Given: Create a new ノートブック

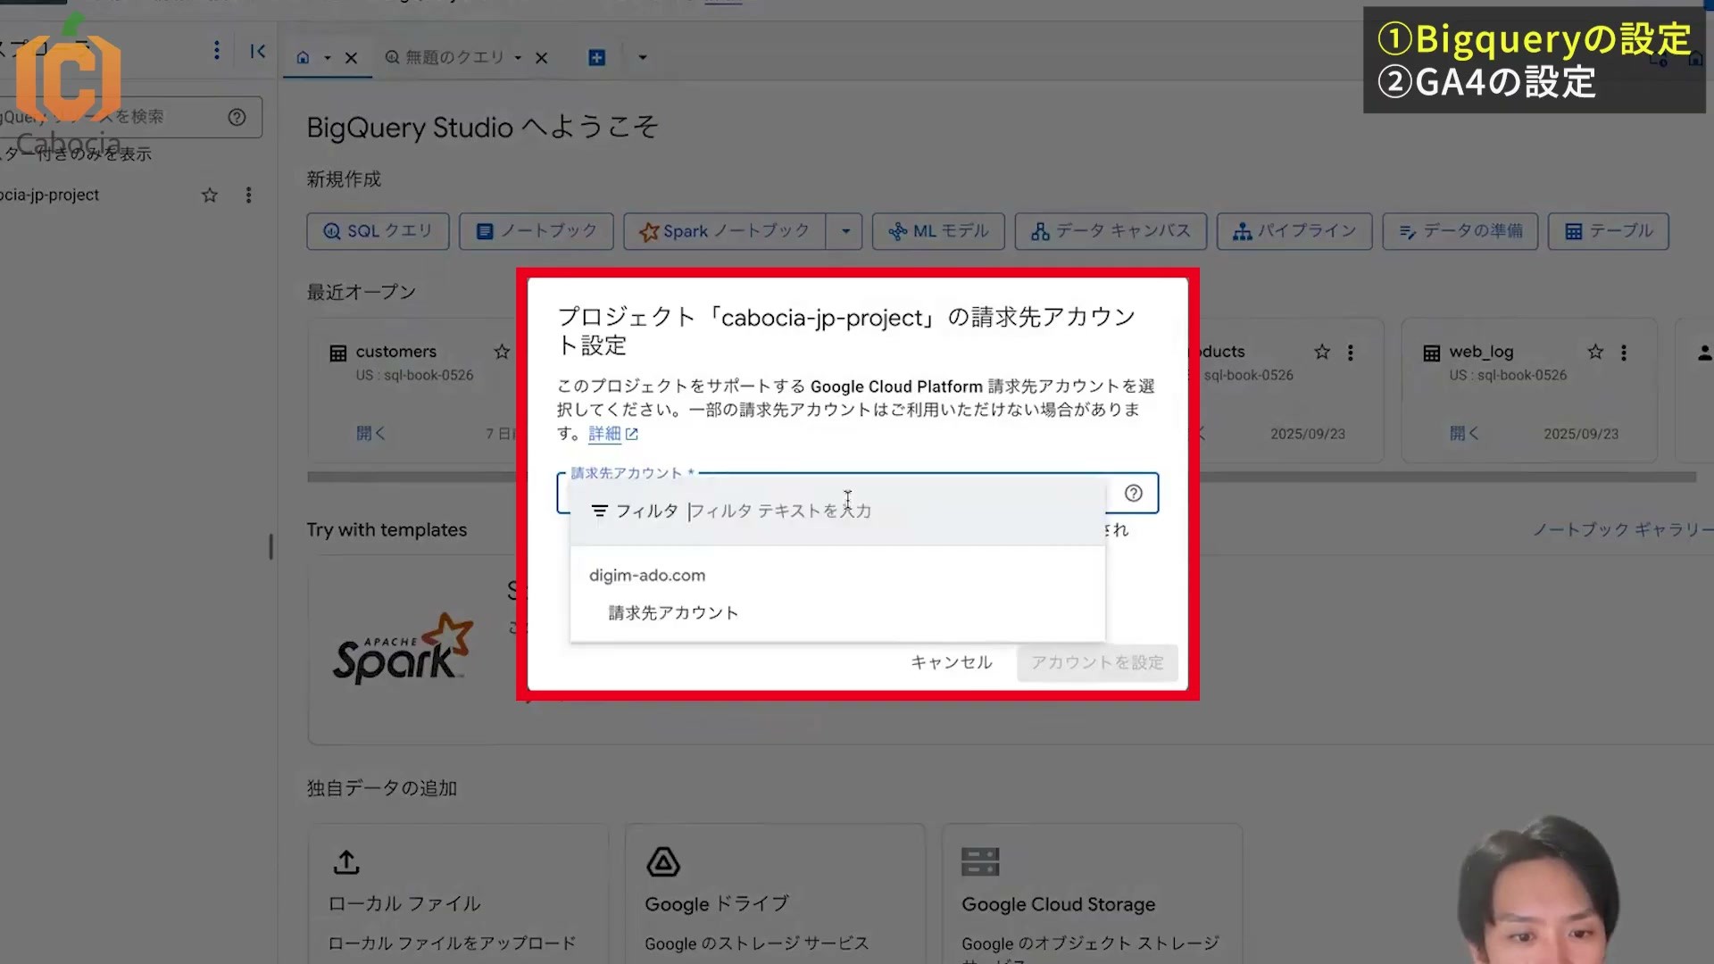Looking at the screenshot, I should tap(536, 231).
